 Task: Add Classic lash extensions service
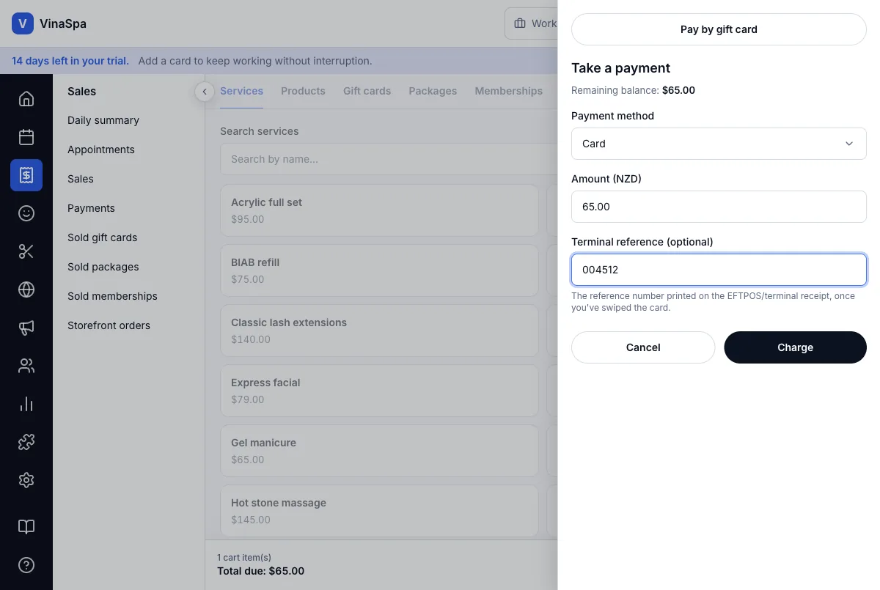click(379, 331)
